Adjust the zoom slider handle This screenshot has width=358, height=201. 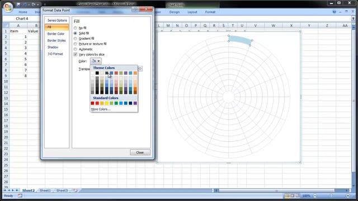(331, 196)
